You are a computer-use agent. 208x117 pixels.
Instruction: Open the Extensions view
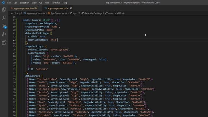click(x=4, y=43)
